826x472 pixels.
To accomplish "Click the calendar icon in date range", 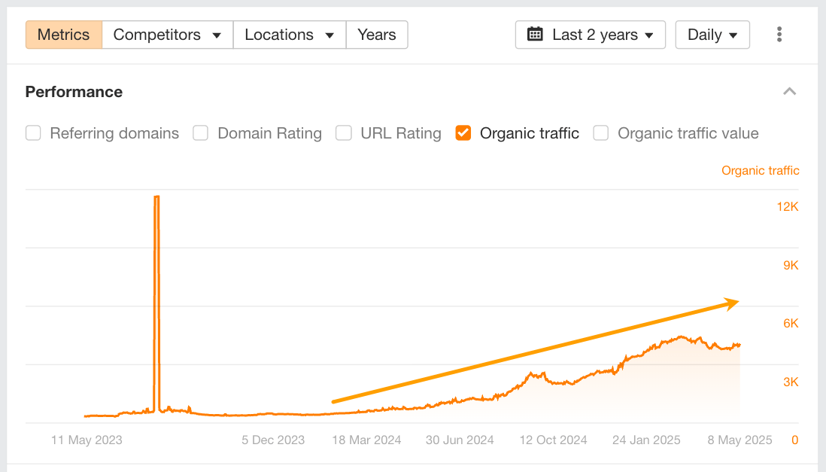I will click(x=535, y=35).
